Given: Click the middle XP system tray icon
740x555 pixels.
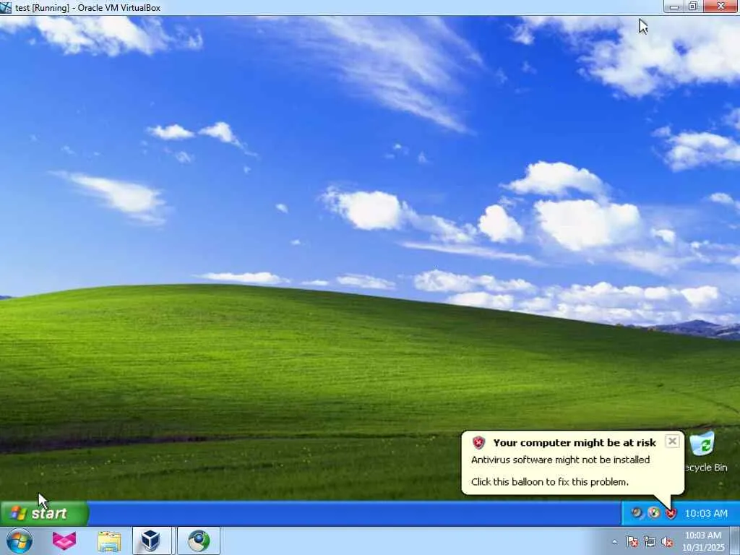Looking at the screenshot, I should pyautogui.click(x=653, y=512).
